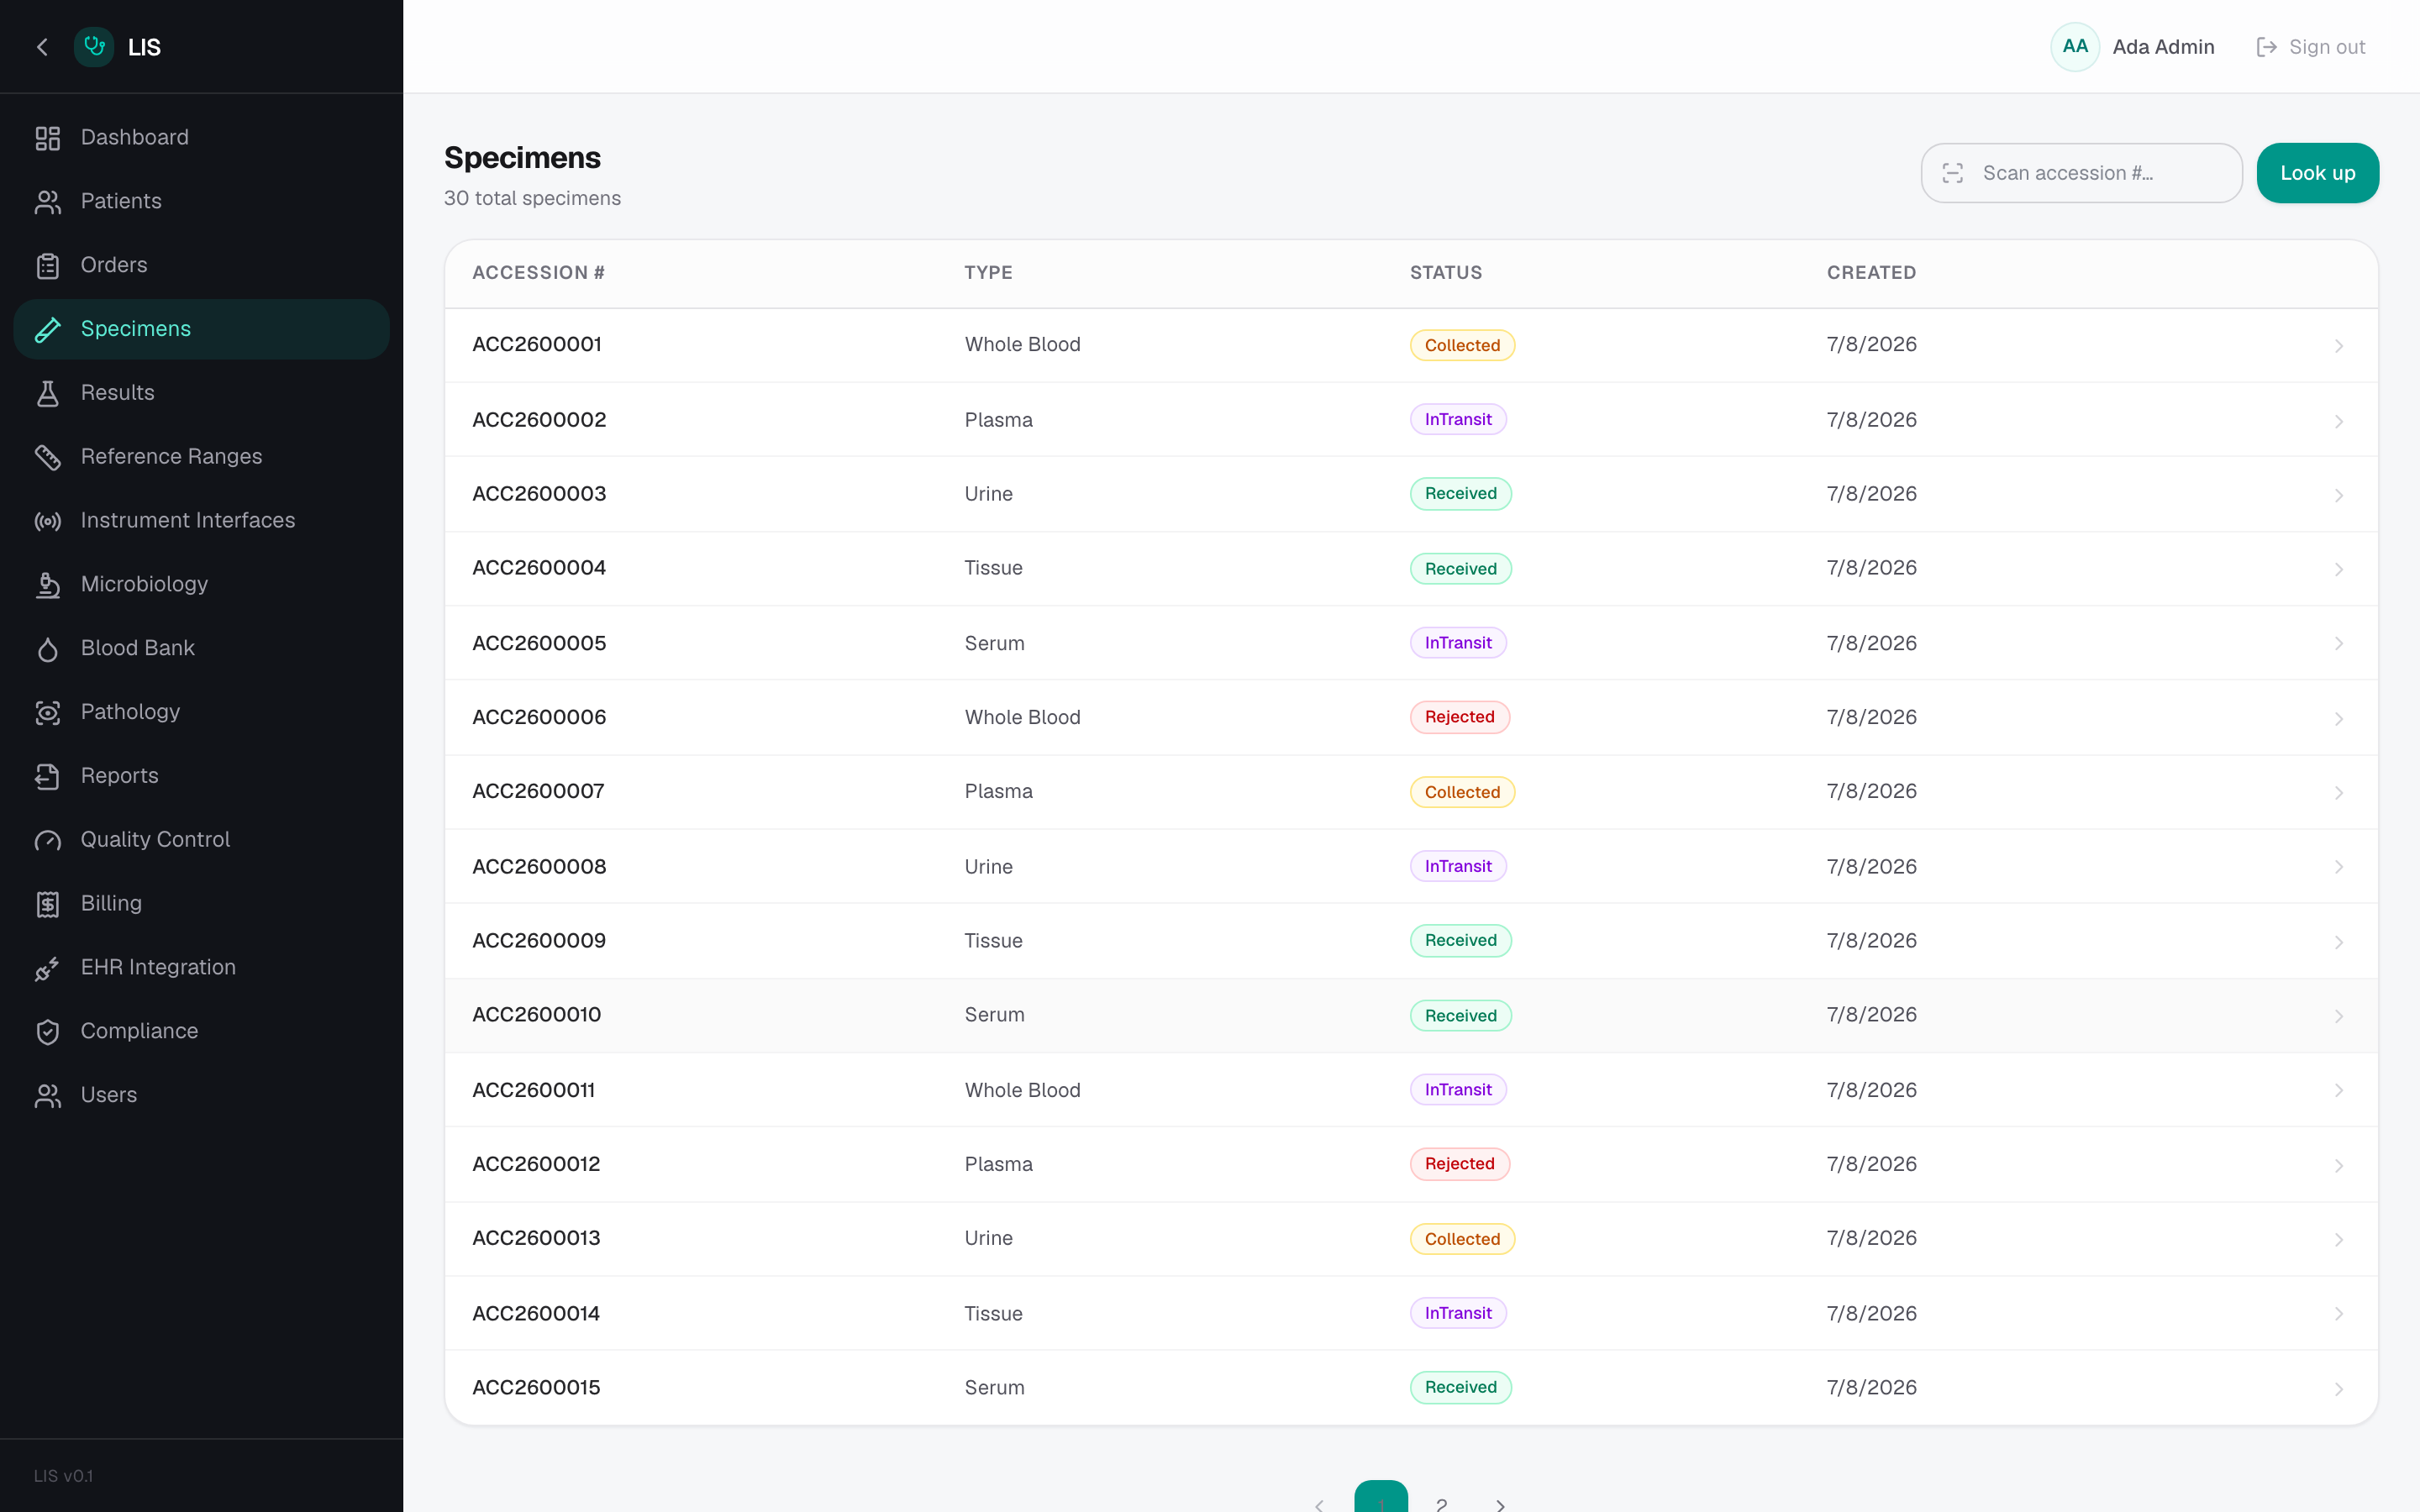
Task: Go to next page with pagination arrow
Action: coord(1500,1504)
